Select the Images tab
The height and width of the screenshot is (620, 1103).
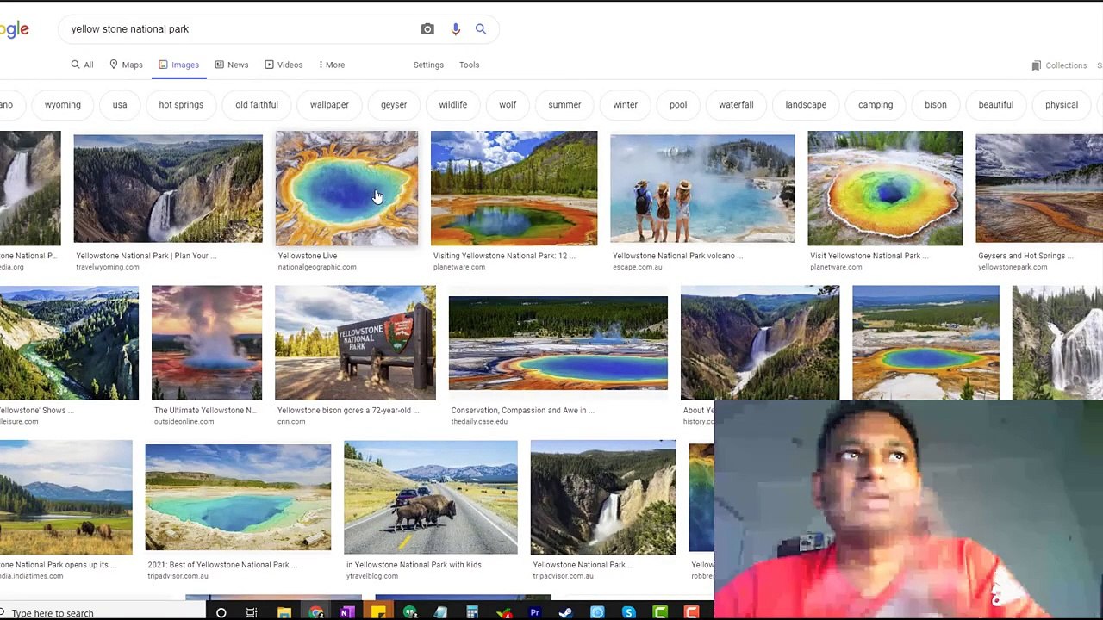tap(178, 65)
